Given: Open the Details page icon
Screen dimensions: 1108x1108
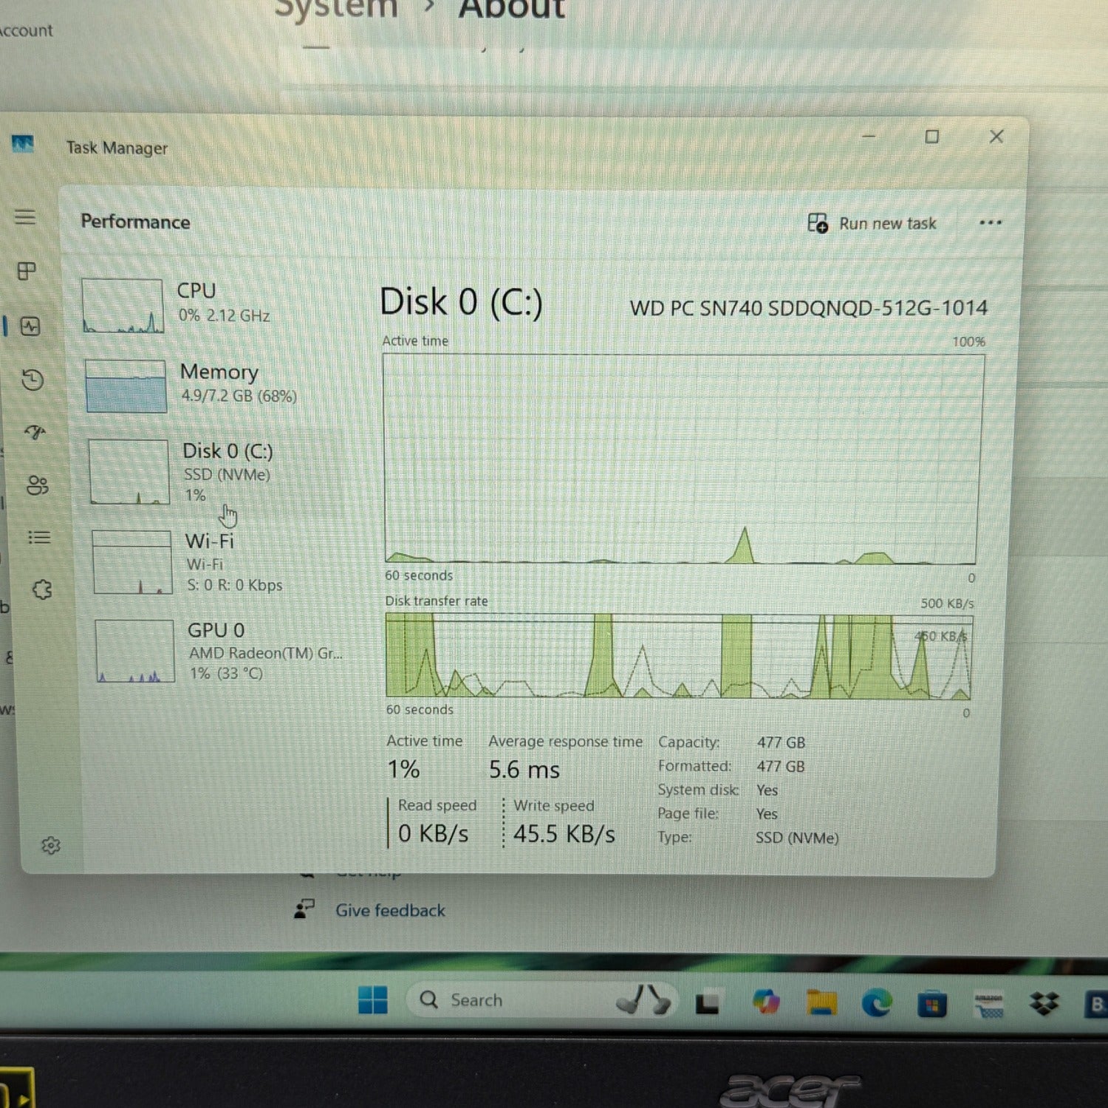Looking at the screenshot, I should [39, 537].
